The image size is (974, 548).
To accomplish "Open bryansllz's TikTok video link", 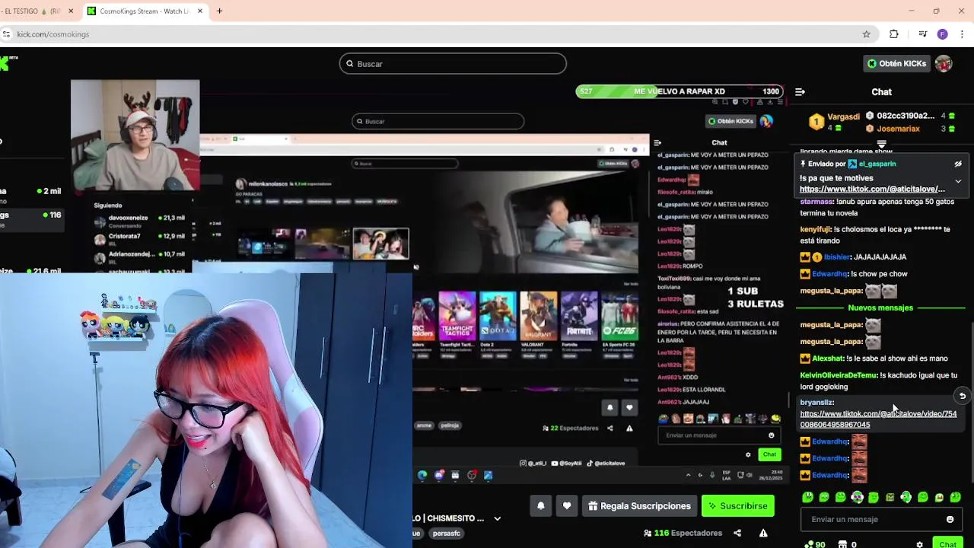I will 878,419.
